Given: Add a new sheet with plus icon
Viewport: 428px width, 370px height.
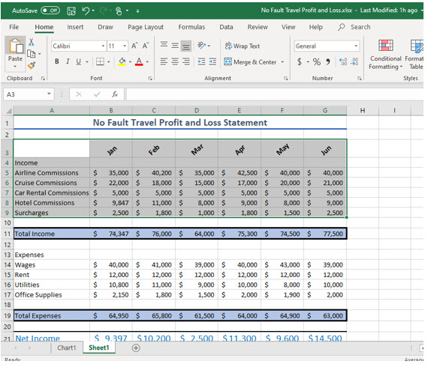Looking at the screenshot, I should (x=136, y=348).
